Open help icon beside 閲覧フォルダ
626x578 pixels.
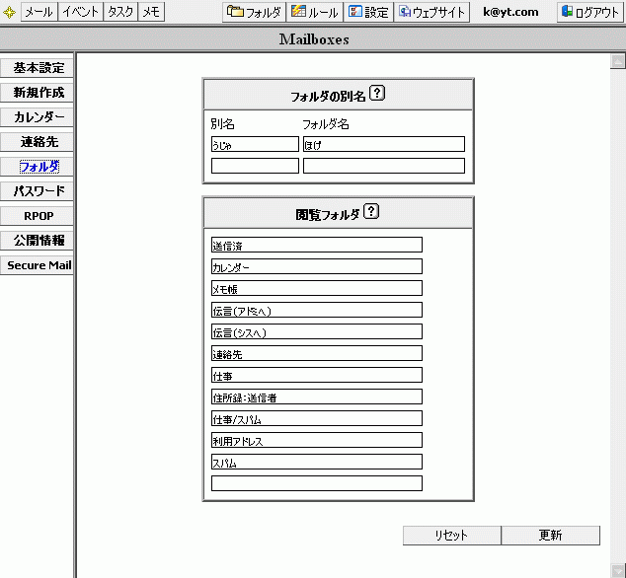coord(371,212)
